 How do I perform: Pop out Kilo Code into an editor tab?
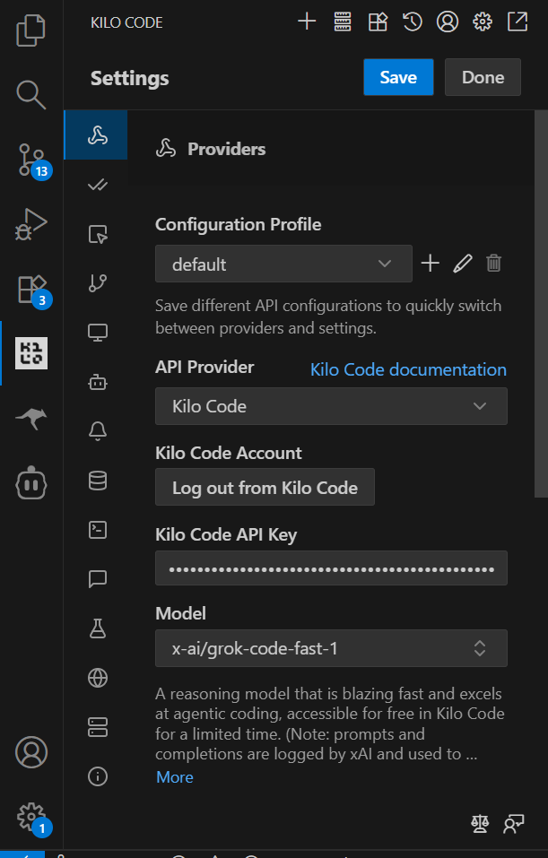point(518,22)
